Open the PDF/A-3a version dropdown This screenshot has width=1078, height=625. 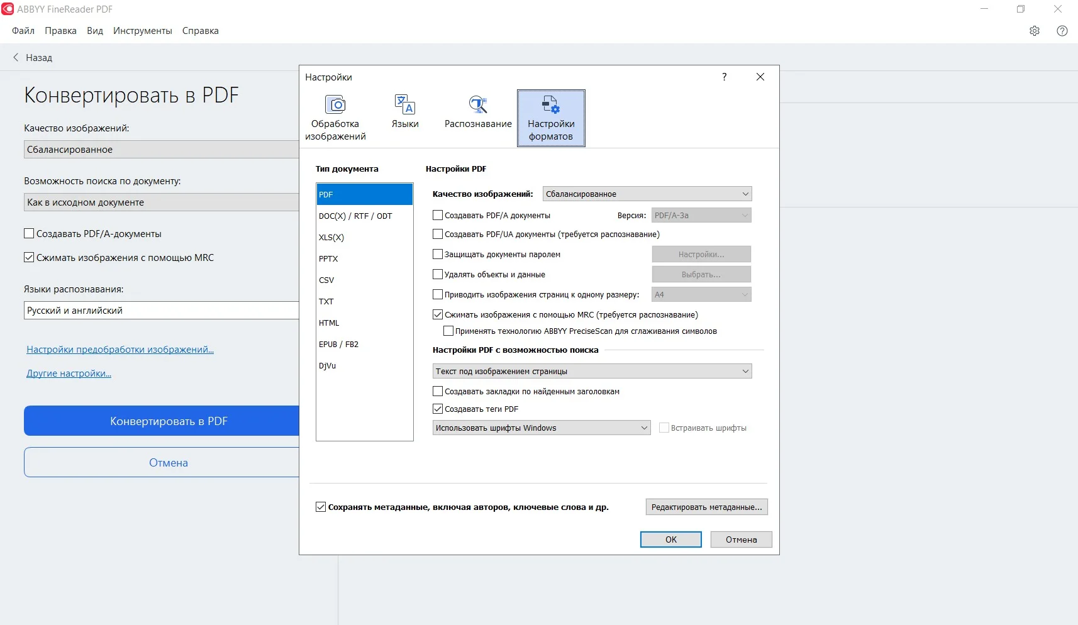[701, 215]
